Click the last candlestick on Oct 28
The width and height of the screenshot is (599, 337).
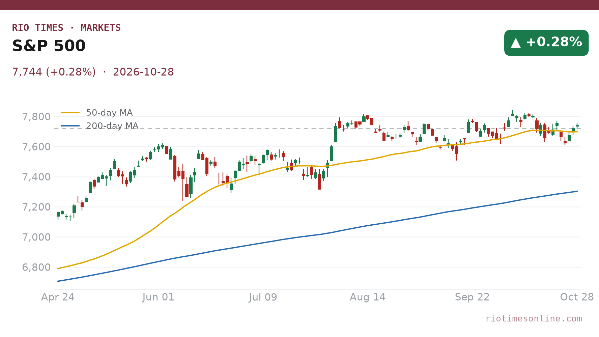tap(577, 125)
